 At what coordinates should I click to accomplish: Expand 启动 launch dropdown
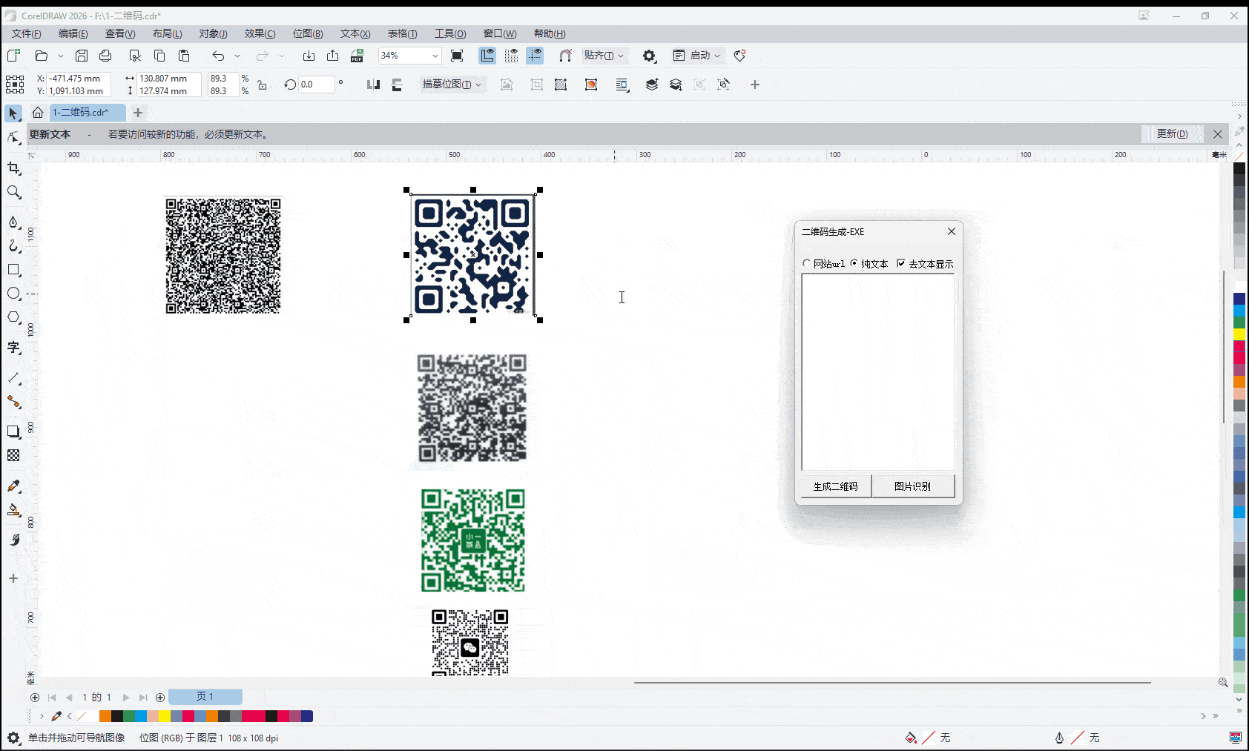point(717,56)
